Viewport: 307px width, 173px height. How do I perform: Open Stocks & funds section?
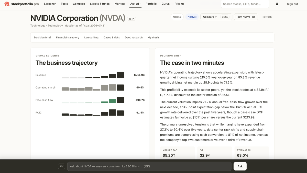click(100, 4)
